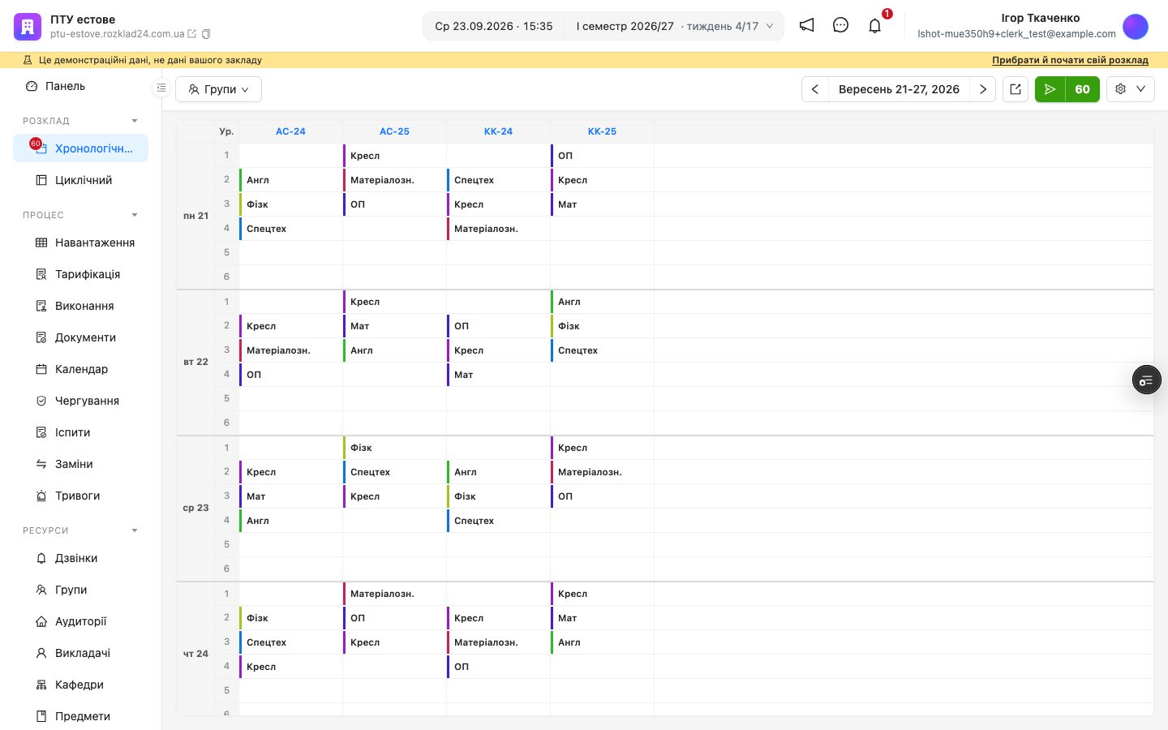Click the demo data removal link

(x=1070, y=60)
